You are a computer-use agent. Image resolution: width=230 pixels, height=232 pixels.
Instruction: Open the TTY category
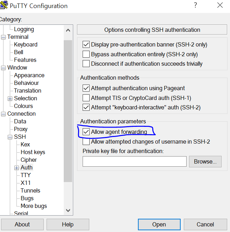(x=26, y=175)
